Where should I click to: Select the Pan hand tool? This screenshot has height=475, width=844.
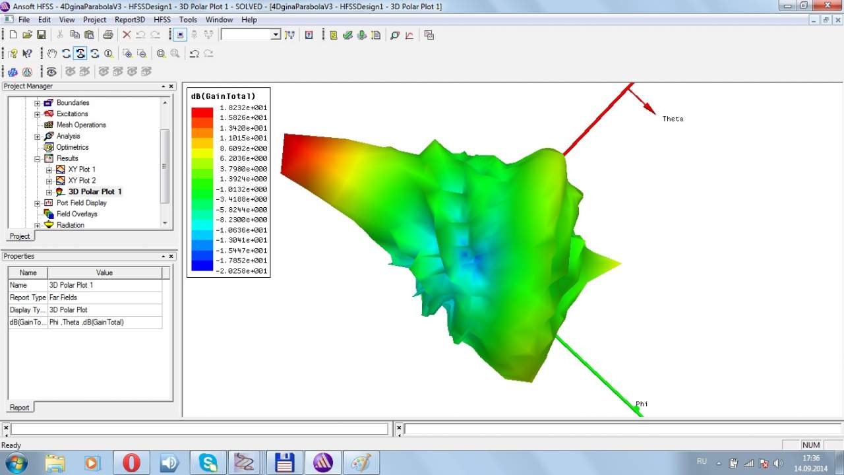(x=51, y=53)
